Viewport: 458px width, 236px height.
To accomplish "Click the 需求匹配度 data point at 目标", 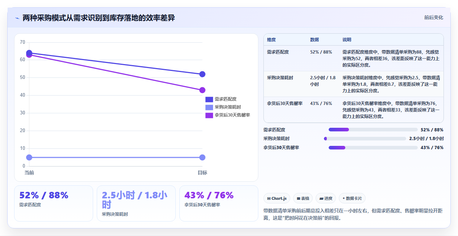I will [x=202, y=74].
